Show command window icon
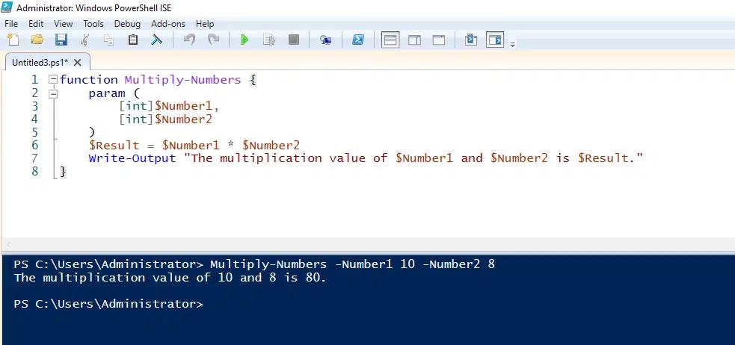 coord(470,40)
